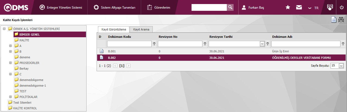
Task: Open Görevlerim menu
Action: (x=159, y=8)
